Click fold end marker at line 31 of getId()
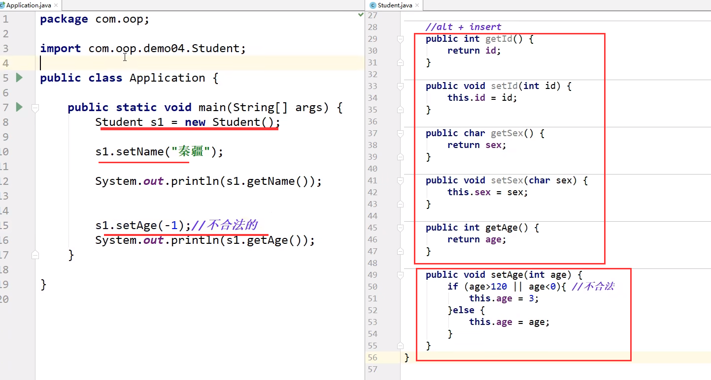 (401, 62)
